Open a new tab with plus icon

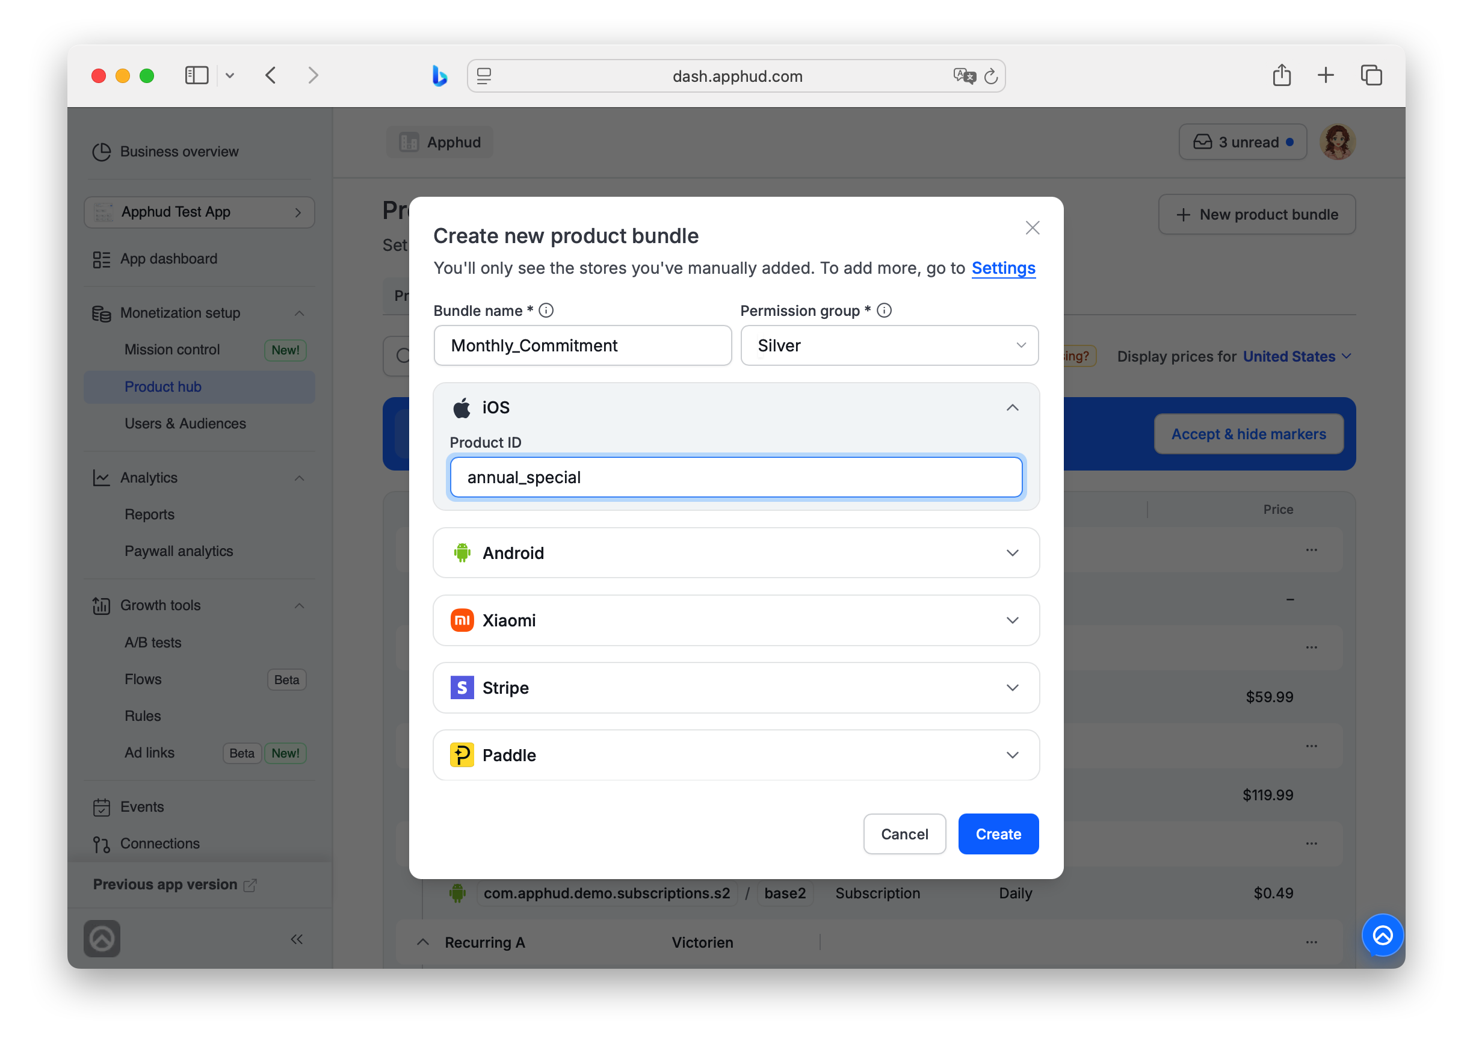click(1326, 75)
